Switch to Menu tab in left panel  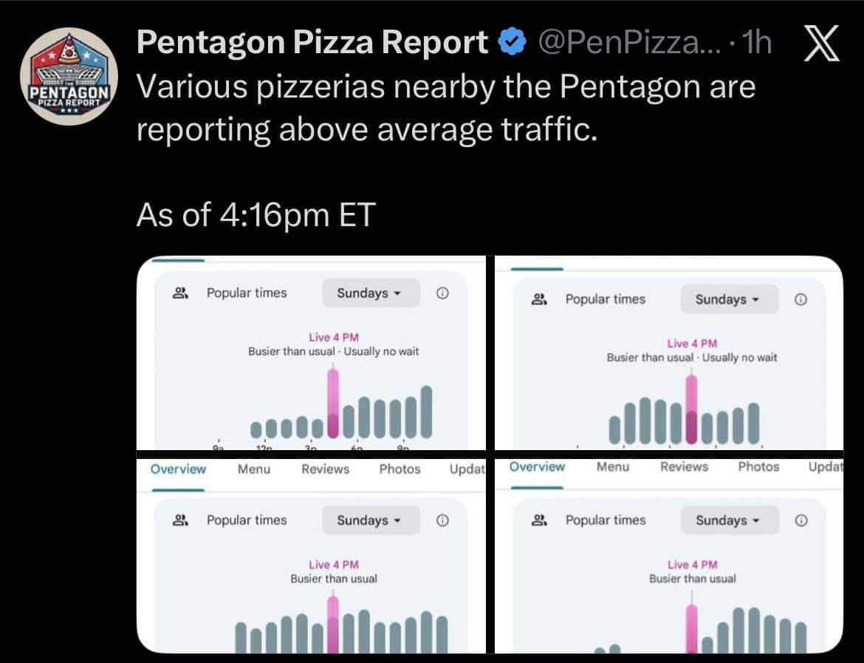click(254, 469)
